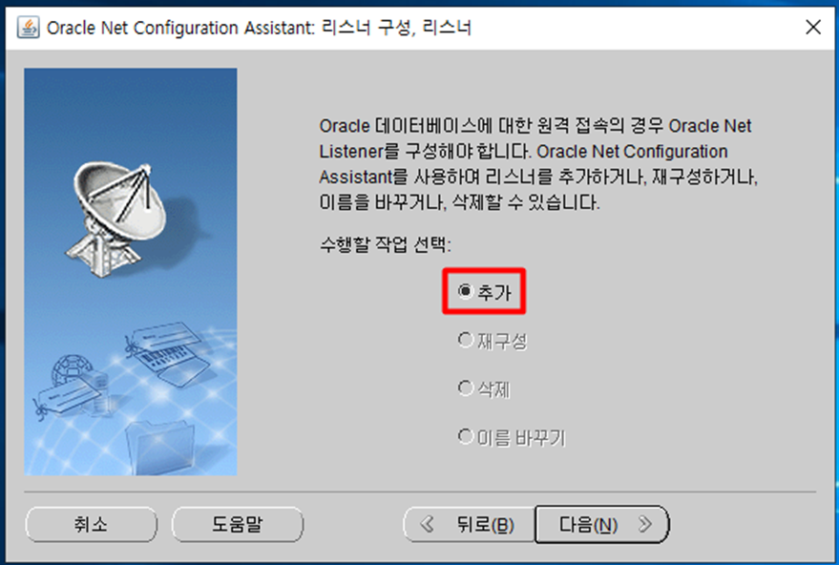Click the blue folder graphic in the side panel
Image resolution: width=839 pixels, height=565 pixels.
click(x=158, y=448)
